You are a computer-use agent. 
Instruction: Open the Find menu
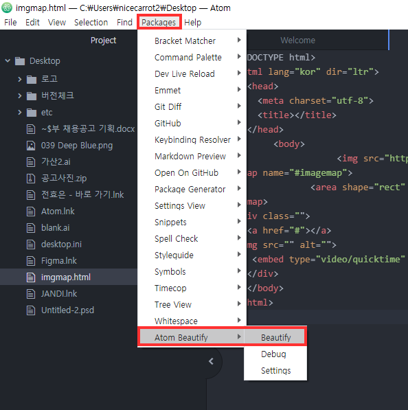tap(124, 23)
